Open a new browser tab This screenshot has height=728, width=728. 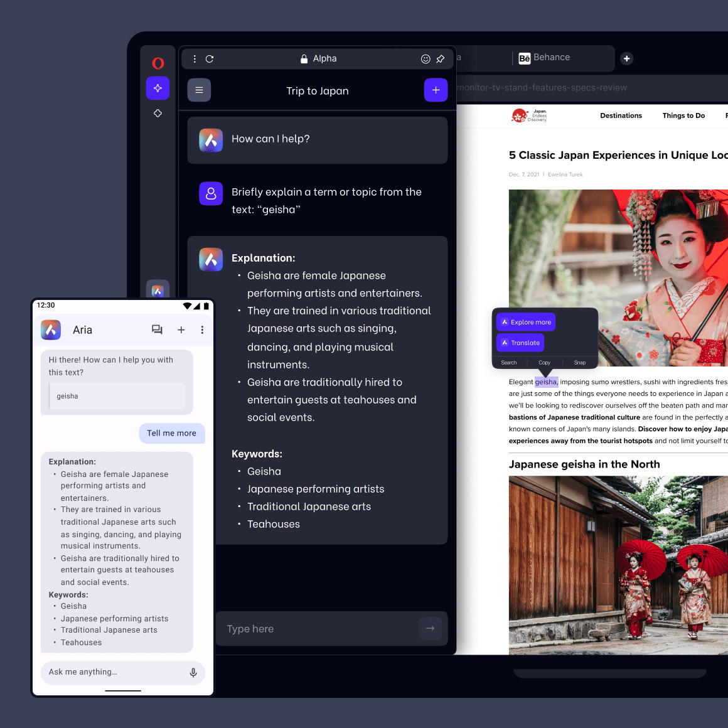coord(626,58)
